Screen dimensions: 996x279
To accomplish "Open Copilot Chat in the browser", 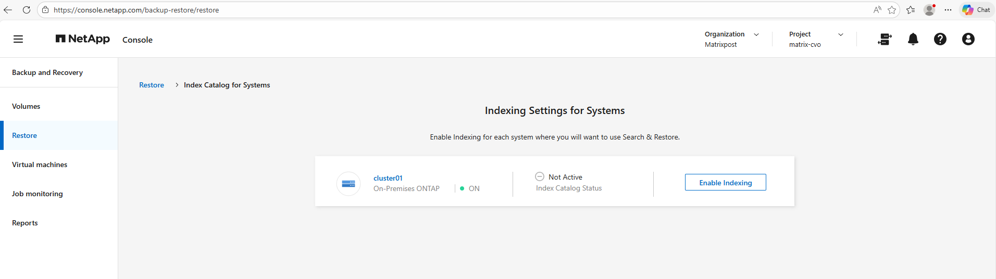I will pos(976,10).
